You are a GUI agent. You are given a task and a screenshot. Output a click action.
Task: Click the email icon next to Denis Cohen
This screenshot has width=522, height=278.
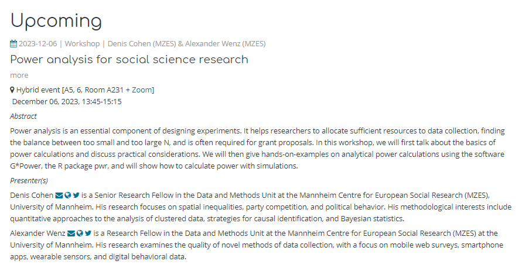[59, 195]
